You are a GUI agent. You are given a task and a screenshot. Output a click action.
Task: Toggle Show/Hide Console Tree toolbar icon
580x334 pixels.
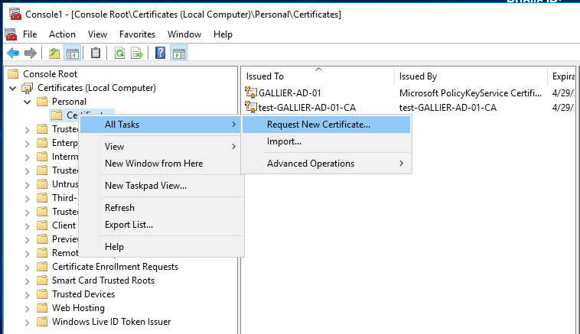tap(73, 54)
